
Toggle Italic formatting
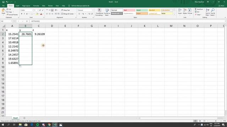[x=24, y=14]
